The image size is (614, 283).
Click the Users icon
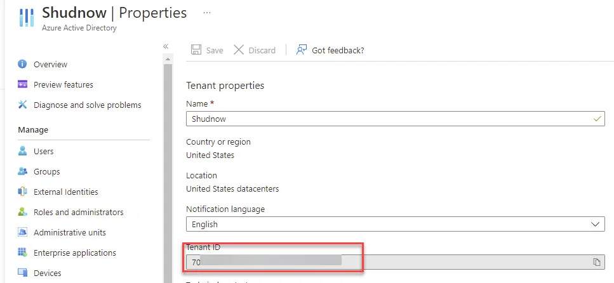pos(22,150)
